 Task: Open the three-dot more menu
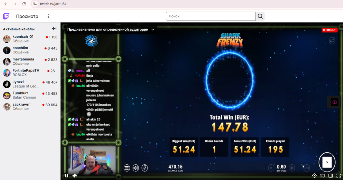(x=48, y=16)
